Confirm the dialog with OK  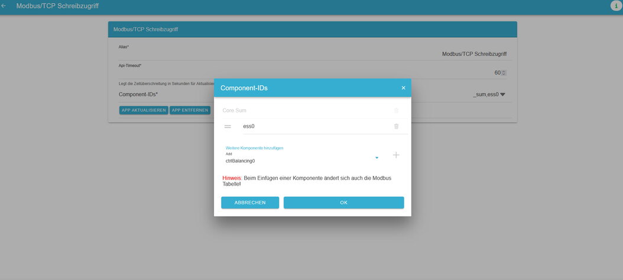tap(343, 203)
